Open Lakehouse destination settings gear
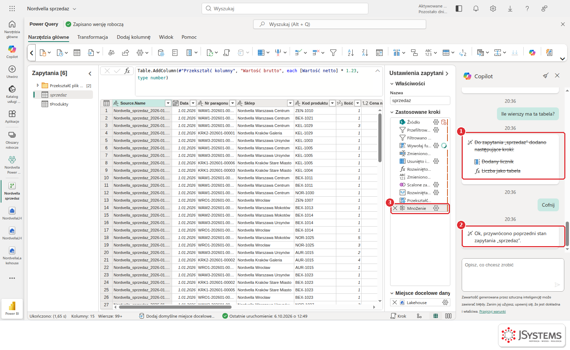Image resolution: width=570 pixels, height=350 pixels. coord(445,302)
